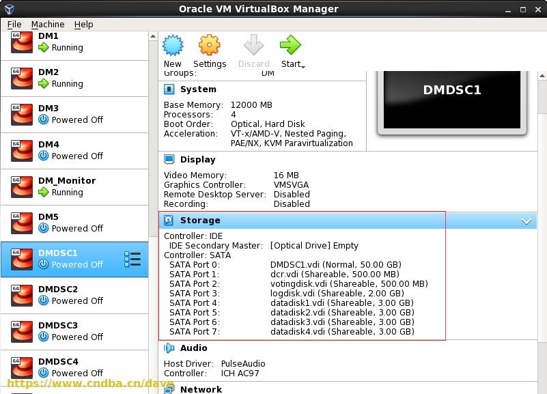547x394 pixels.
Task: Click the VM list scroll up arrow
Action: (153, 36)
